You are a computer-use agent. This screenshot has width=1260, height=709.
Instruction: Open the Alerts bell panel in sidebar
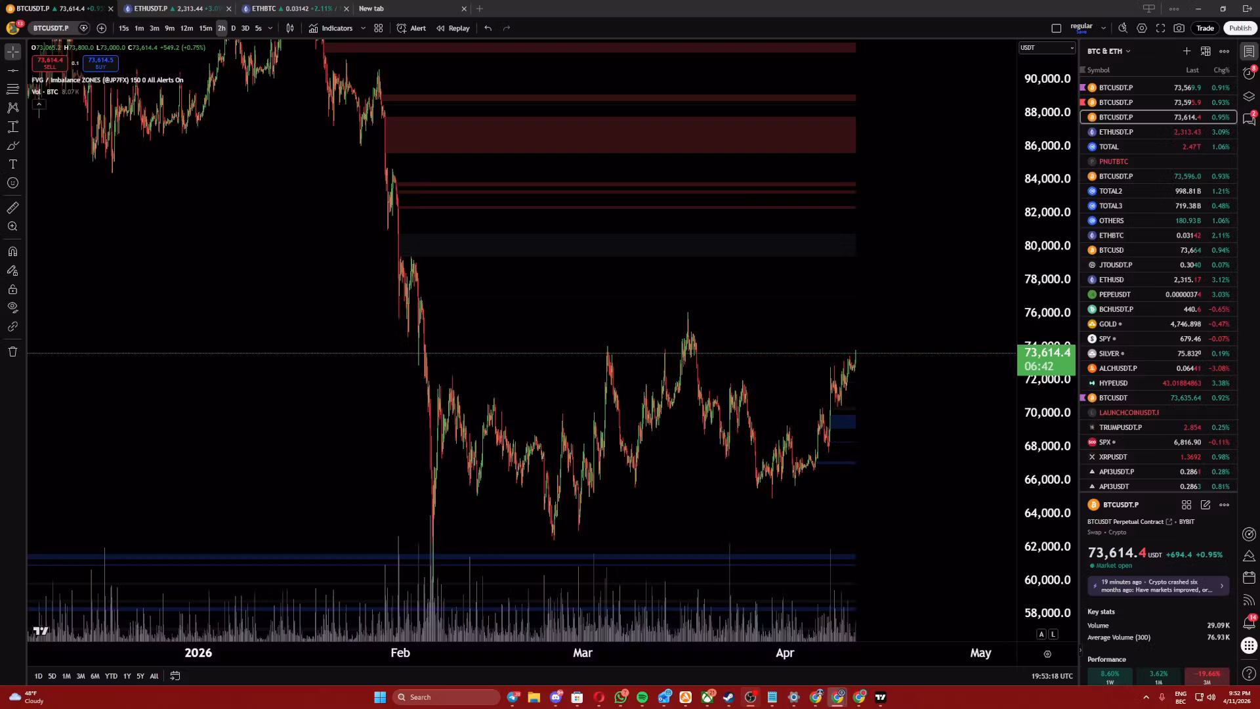pos(1249,622)
